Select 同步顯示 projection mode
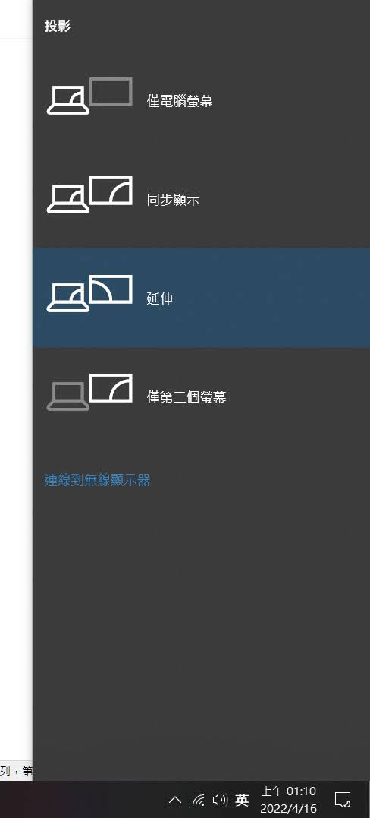 pos(201,199)
